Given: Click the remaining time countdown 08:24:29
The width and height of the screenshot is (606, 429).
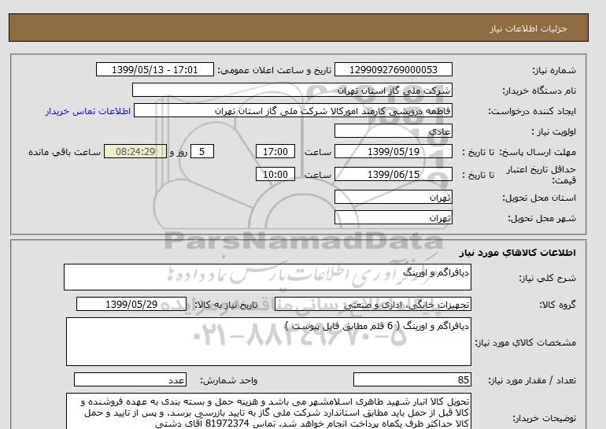Looking at the screenshot, I should (135, 151).
